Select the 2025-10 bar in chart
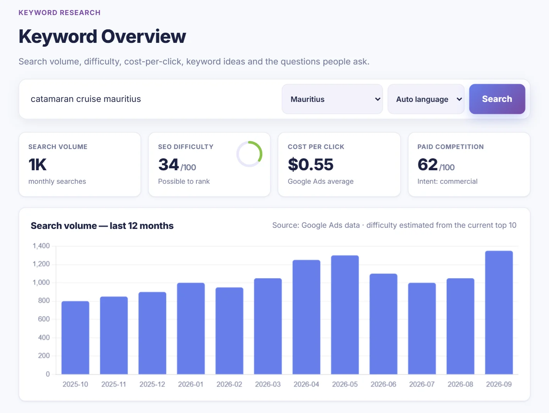549x413 pixels. [75, 338]
